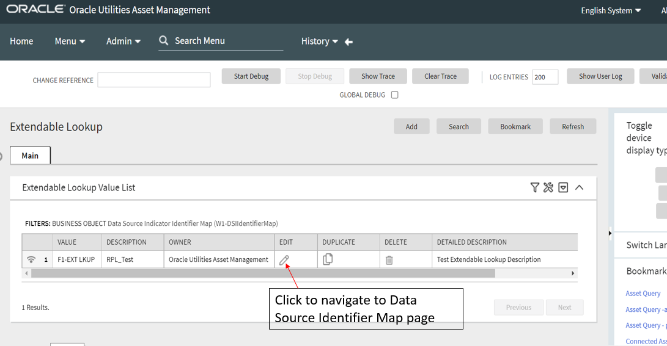Click the 1 Results. text

(35, 308)
